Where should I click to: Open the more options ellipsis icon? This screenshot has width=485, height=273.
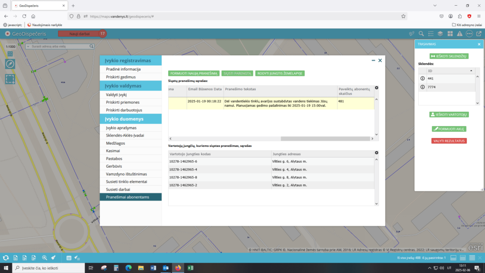[x=469, y=34]
